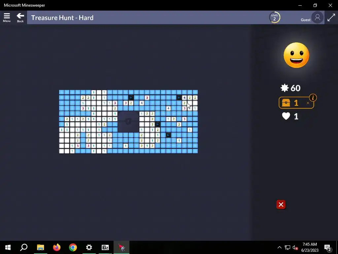Click the locked treasure chest on the board

coord(128,121)
